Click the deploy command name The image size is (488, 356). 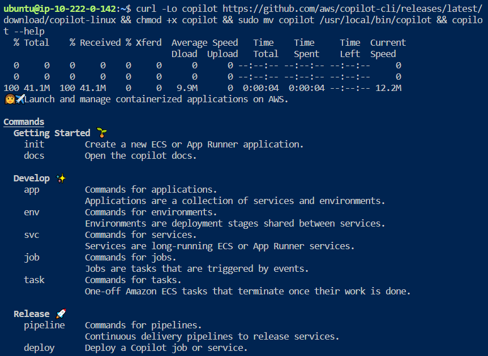[39, 348]
